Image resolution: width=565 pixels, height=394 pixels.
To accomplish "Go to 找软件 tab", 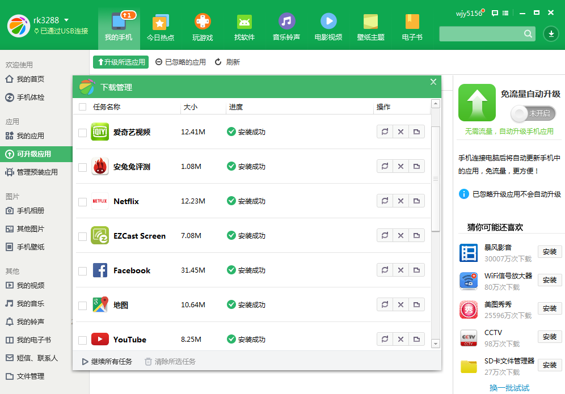I will (x=244, y=28).
